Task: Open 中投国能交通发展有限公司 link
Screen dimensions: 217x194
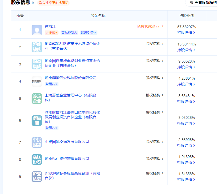Action: point(67,142)
